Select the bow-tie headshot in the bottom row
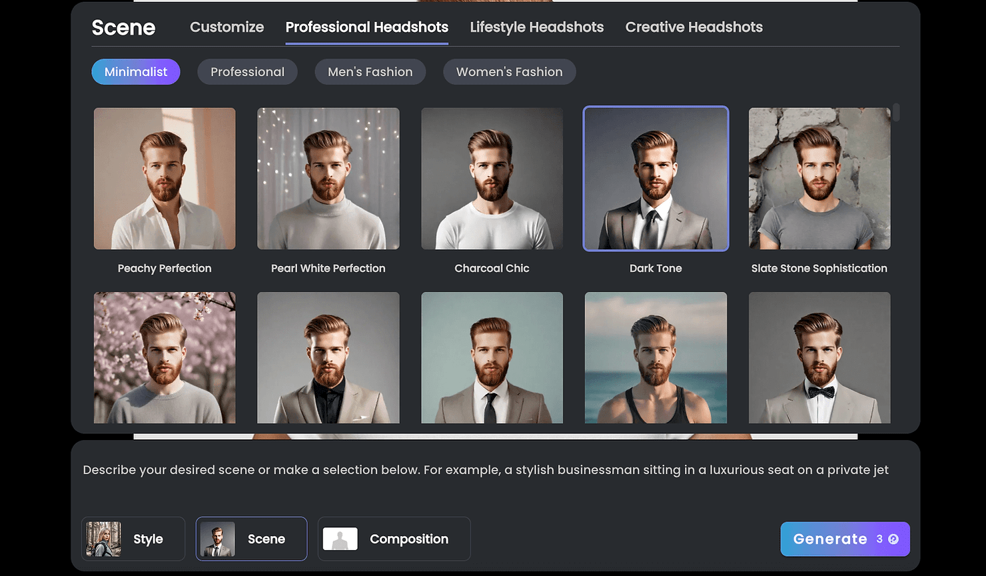The image size is (986, 576). point(819,357)
